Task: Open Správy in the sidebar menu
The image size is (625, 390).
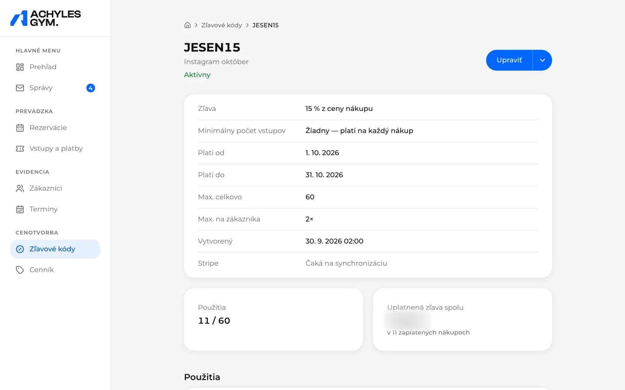Action: [x=55, y=88]
